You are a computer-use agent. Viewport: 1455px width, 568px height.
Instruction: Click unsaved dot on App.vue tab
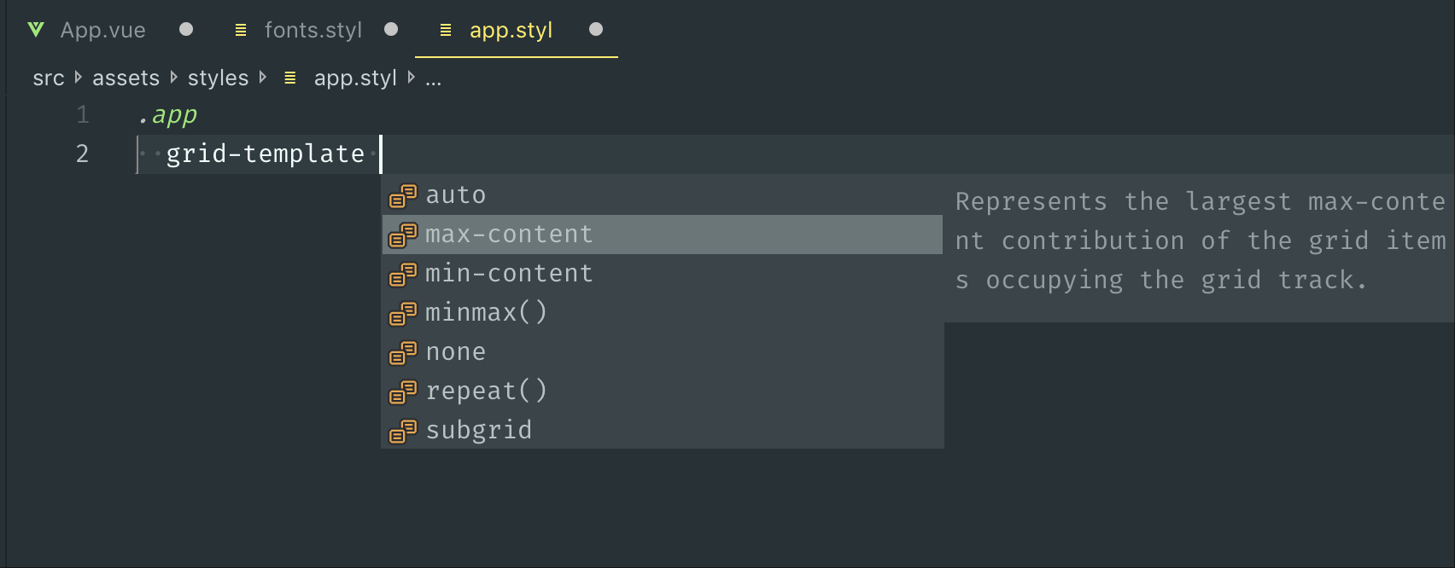pos(186,29)
